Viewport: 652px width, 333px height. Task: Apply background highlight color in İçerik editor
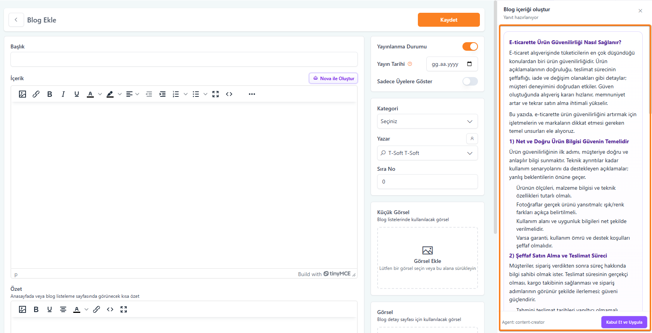[110, 94]
